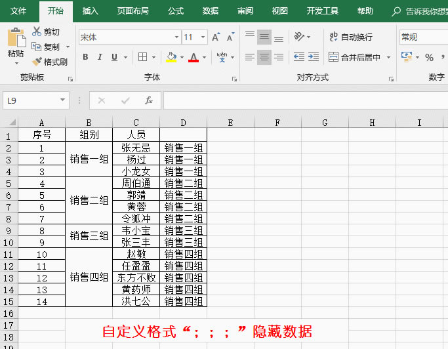Switch to the 插入 Insert tab
448x349 pixels.
coord(90,11)
